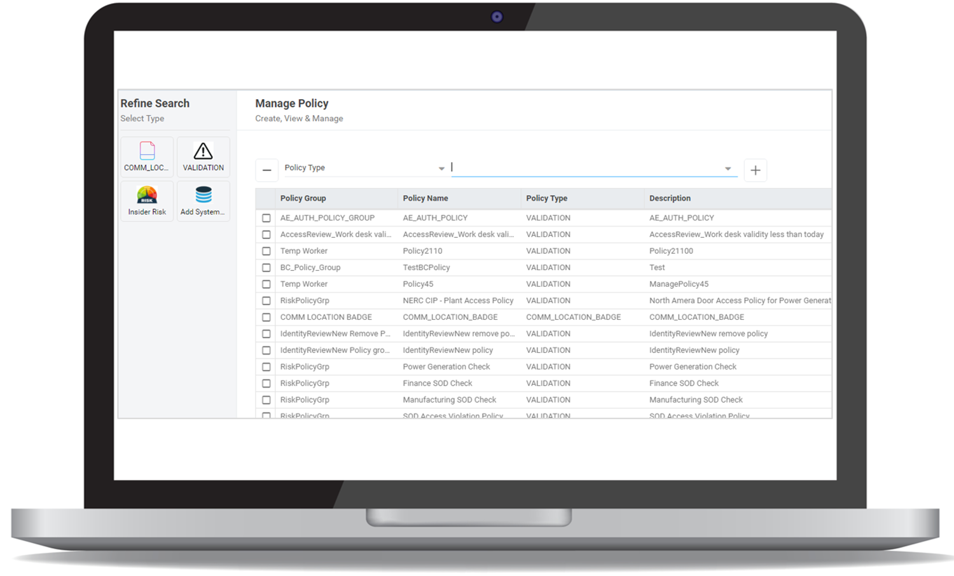Open the Policy Type filter arrow
This screenshot has width=954, height=576.
click(441, 168)
